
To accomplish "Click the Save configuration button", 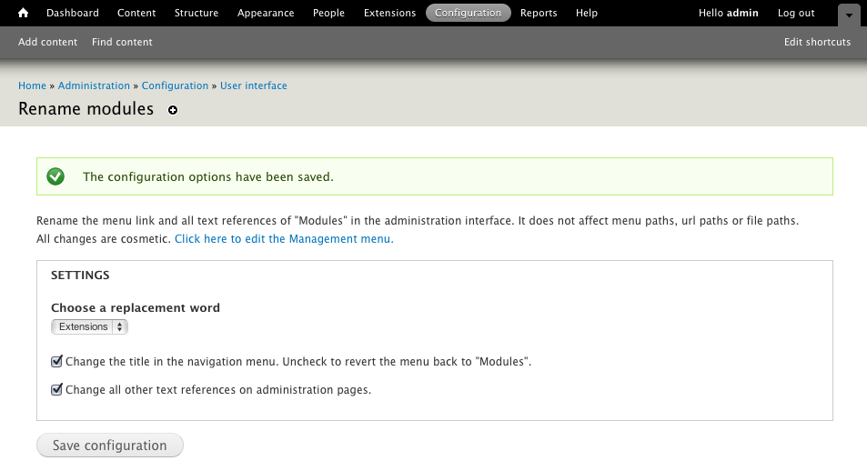I will (x=110, y=446).
